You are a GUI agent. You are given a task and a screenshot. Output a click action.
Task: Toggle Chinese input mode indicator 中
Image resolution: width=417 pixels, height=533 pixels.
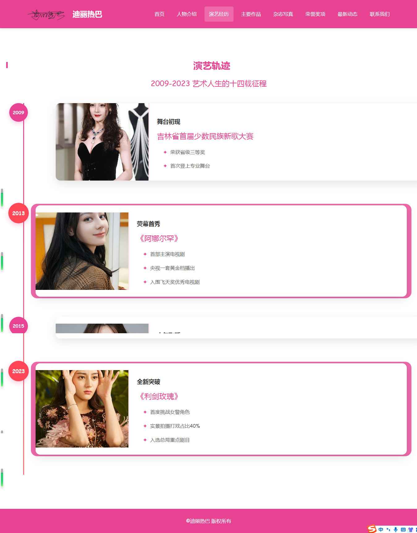381,529
